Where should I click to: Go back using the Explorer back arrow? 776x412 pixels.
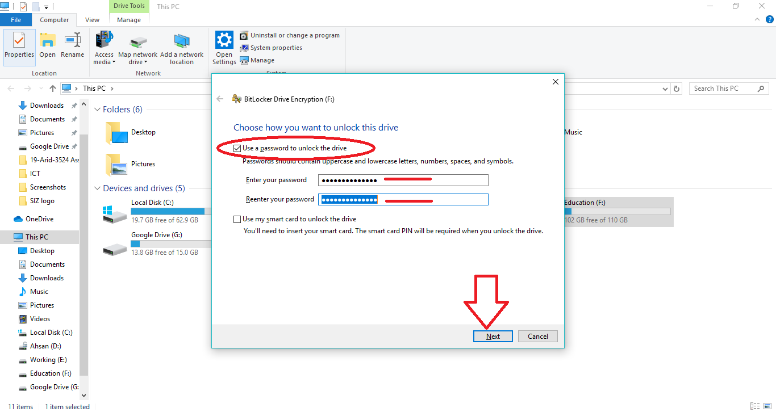[x=11, y=89]
